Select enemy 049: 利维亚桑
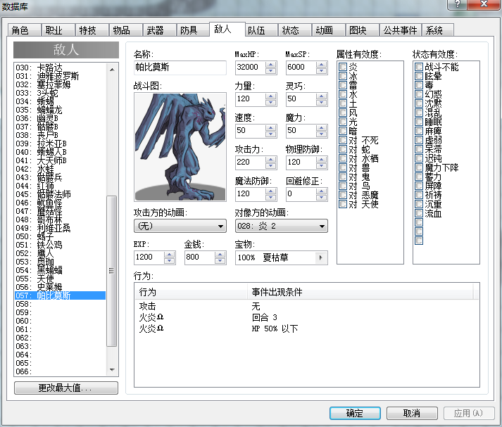Viewport: 502px width, 427px height. (60, 228)
